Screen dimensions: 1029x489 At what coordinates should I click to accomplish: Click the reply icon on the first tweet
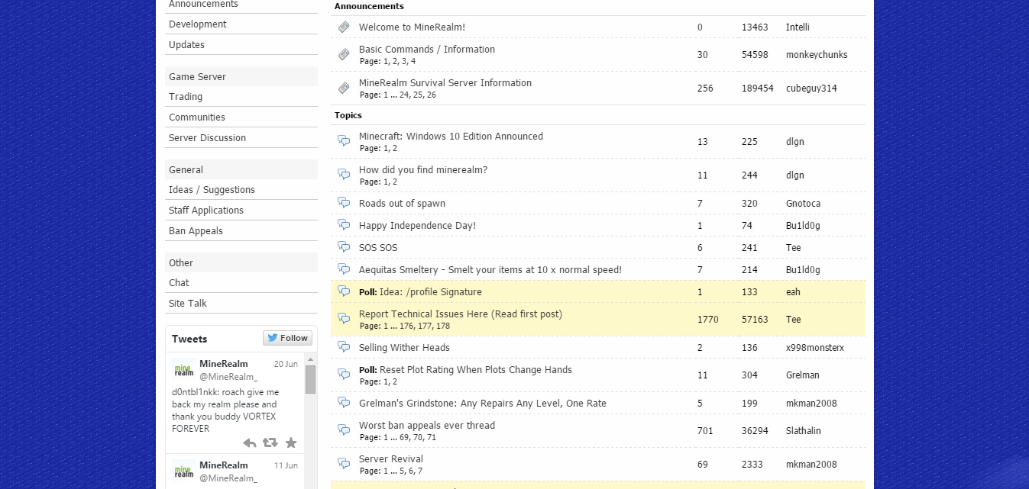click(250, 443)
